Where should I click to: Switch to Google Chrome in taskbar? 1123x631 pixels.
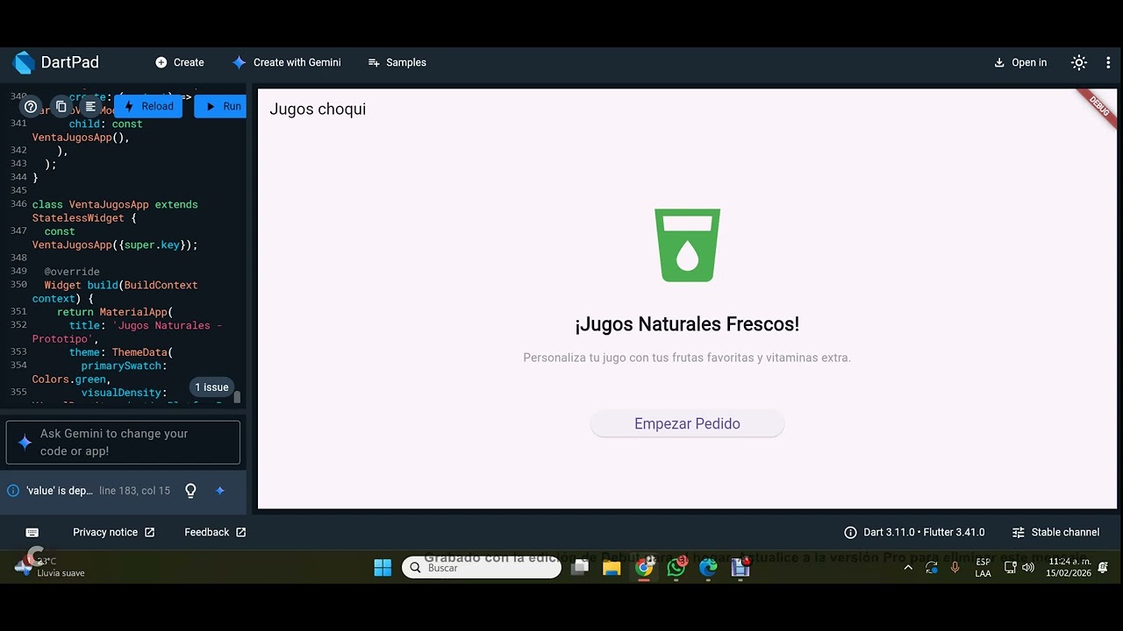tap(644, 568)
